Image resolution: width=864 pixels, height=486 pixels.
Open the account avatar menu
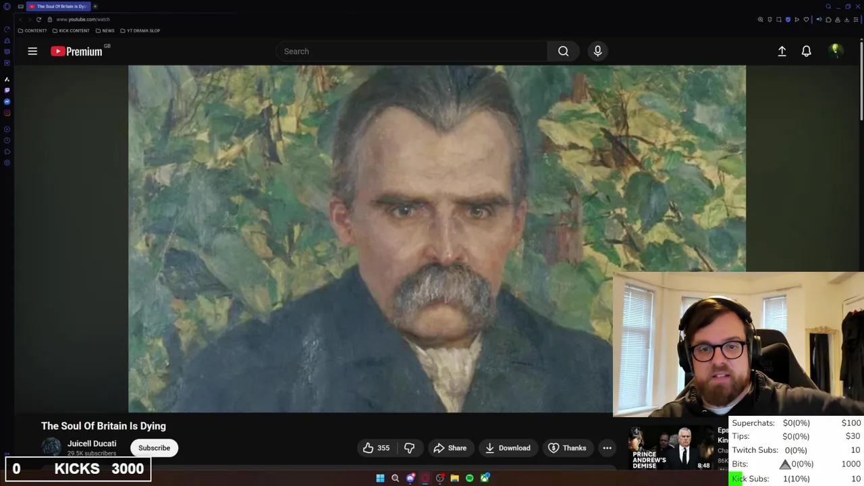coord(836,51)
